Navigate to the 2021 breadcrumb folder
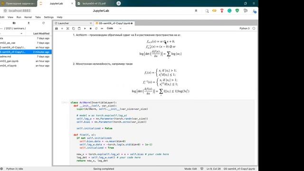The width and height of the screenshot is (304, 171). click(9, 28)
